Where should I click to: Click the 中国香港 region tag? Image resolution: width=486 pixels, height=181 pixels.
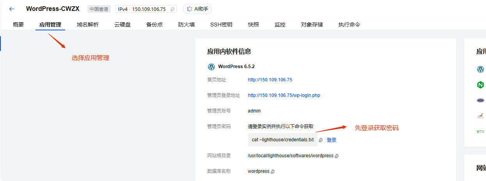click(x=99, y=9)
